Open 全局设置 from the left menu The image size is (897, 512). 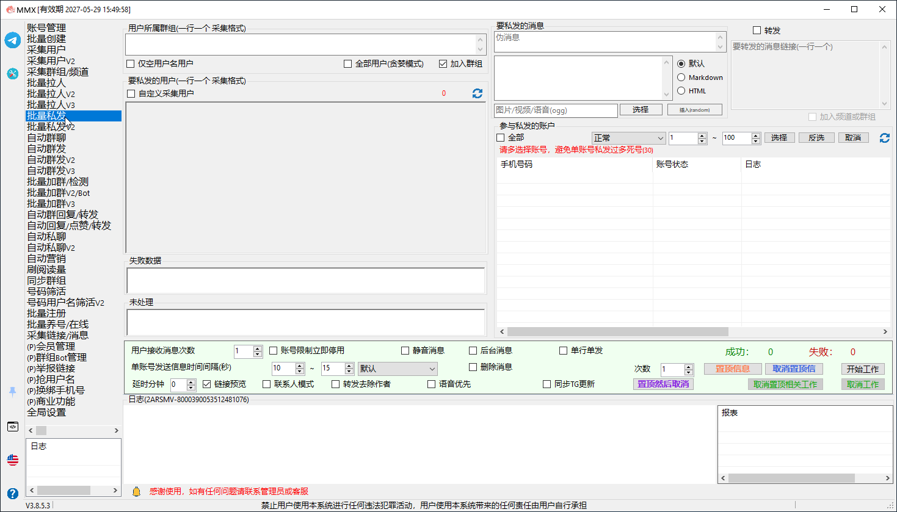coord(46,413)
